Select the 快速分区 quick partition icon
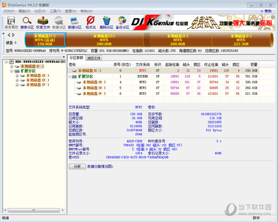 point(59,23)
